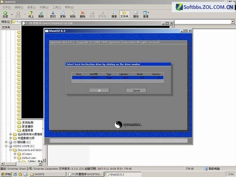The image size is (236, 177).
Task: Click the OK button in Ghost dialog
Action: [x=99, y=91]
